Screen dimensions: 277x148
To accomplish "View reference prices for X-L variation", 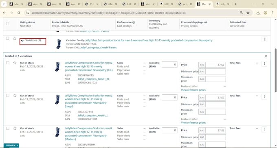I will (x=193, y=90).
